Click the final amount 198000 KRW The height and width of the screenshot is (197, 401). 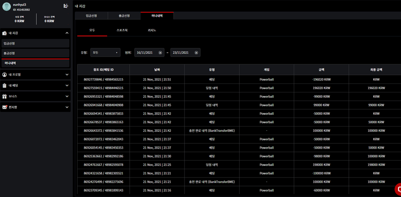(x=376, y=165)
